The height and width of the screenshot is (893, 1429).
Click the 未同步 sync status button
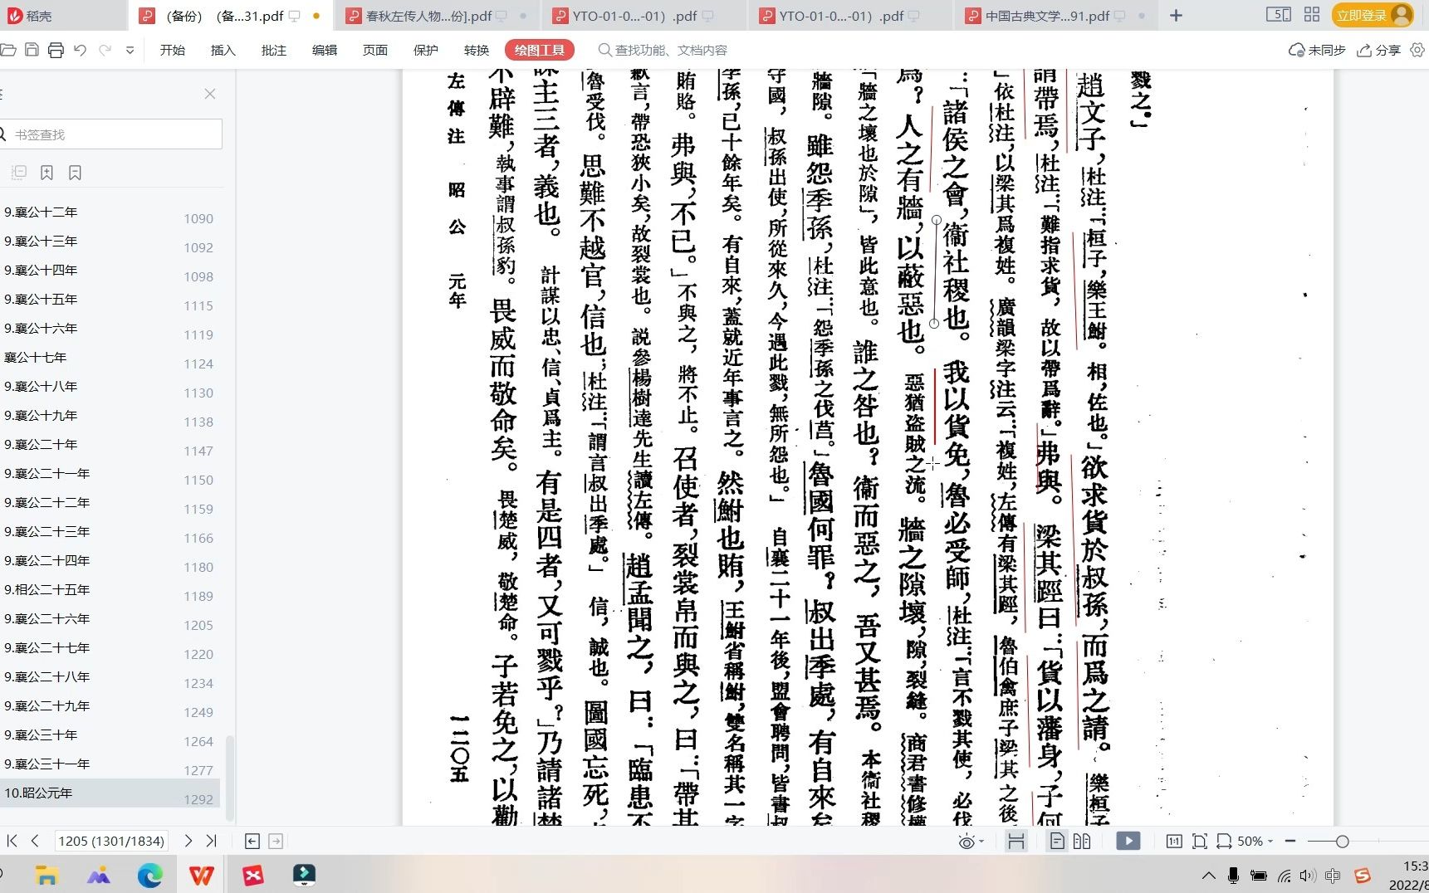pyautogui.click(x=1317, y=51)
